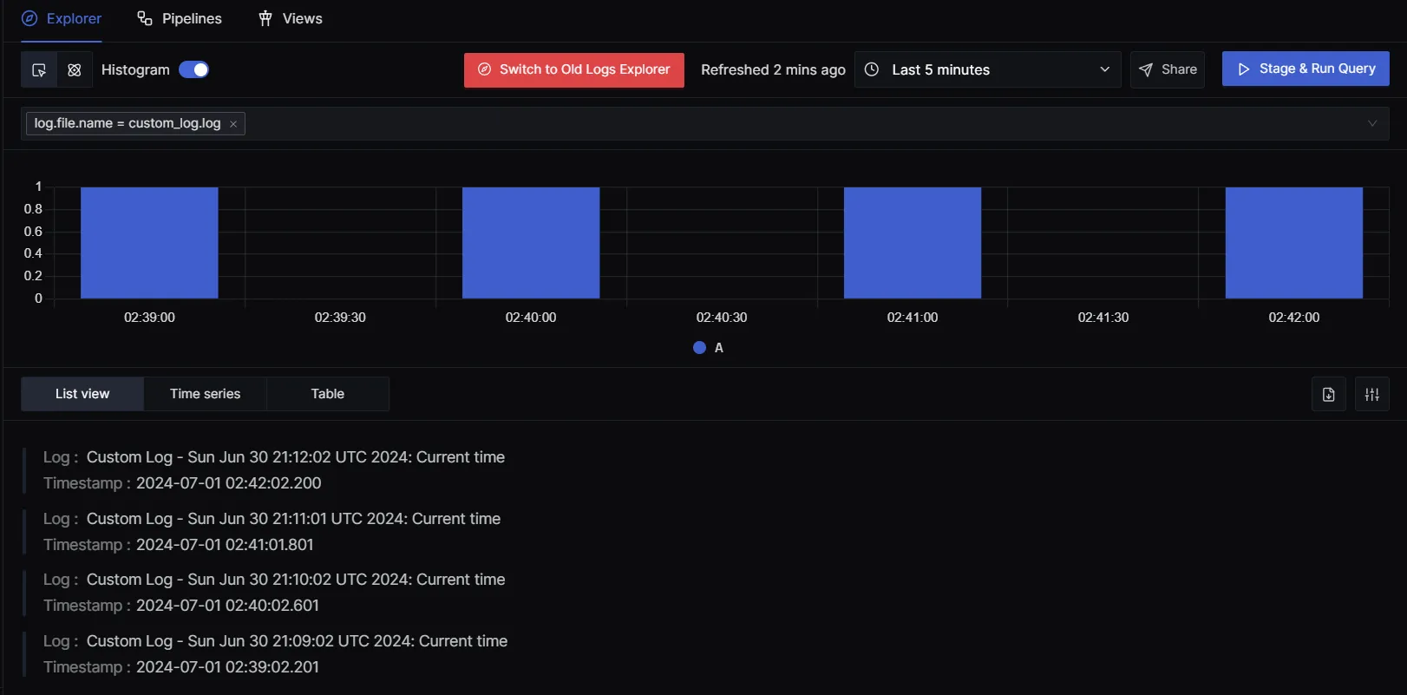Click the clock icon in time selector
1407x695 pixels.
coord(873,69)
